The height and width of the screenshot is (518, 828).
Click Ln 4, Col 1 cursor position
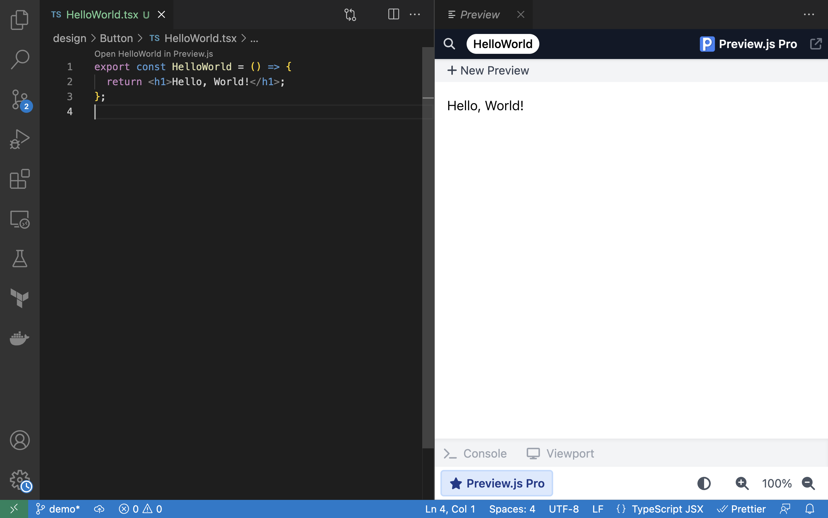tap(450, 509)
